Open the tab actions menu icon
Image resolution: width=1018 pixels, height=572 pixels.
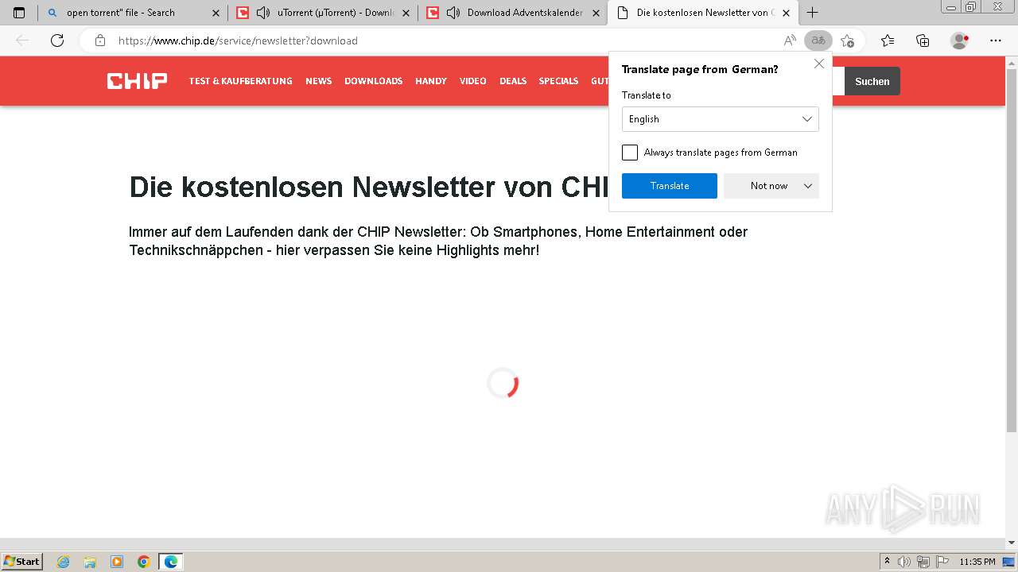click(x=19, y=13)
